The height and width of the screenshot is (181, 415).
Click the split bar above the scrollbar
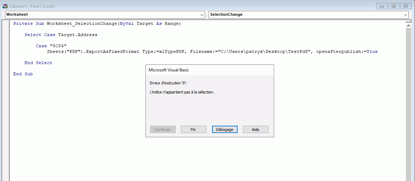[x=408, y=21]
